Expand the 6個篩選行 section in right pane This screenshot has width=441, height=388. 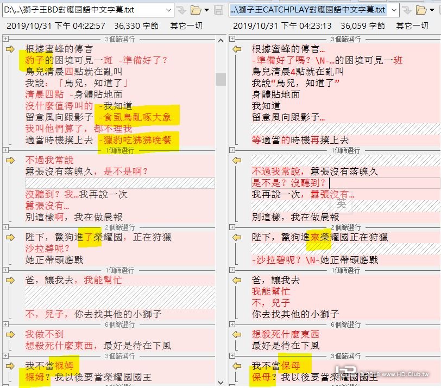point(232,324)
